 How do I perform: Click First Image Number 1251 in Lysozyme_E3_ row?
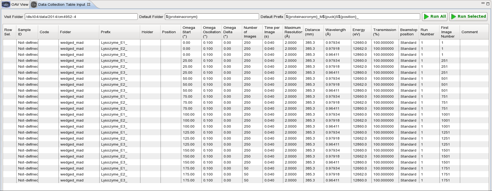pyautogui.click(x=445, y=144)
